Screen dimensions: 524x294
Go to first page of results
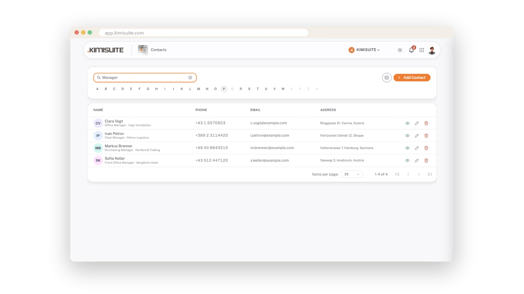tap(397, 174)
